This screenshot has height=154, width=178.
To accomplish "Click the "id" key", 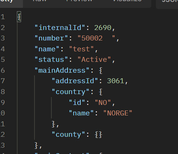I will pos(77,103).
